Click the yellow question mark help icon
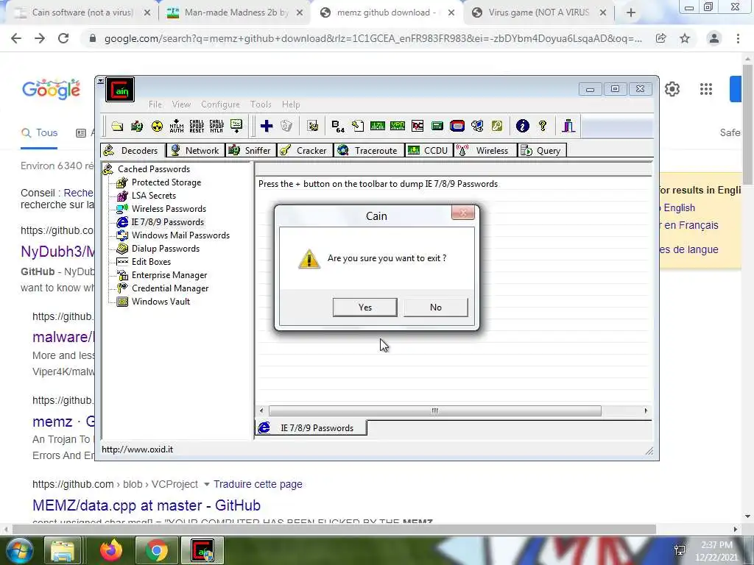The width and height of the screenshot is (754, 565). [543, 126]
